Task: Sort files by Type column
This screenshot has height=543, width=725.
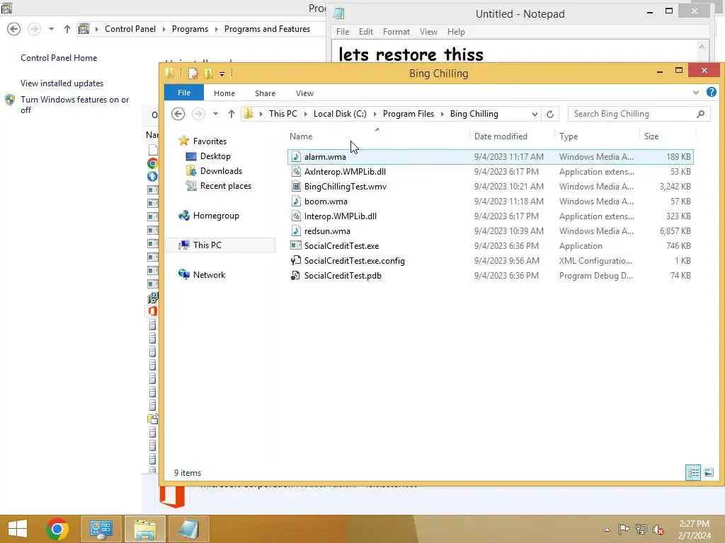Action: (x=597, y=136)
